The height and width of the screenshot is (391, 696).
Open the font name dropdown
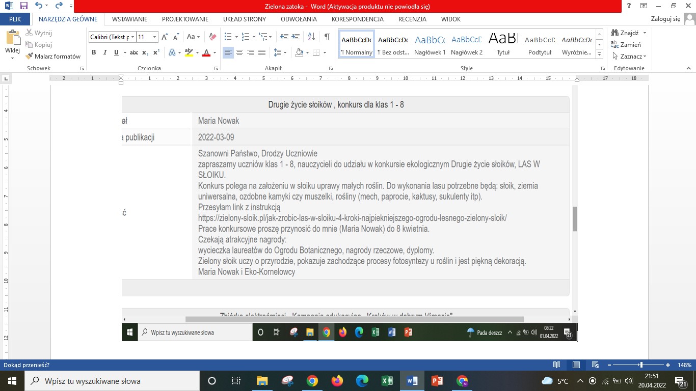133,37
